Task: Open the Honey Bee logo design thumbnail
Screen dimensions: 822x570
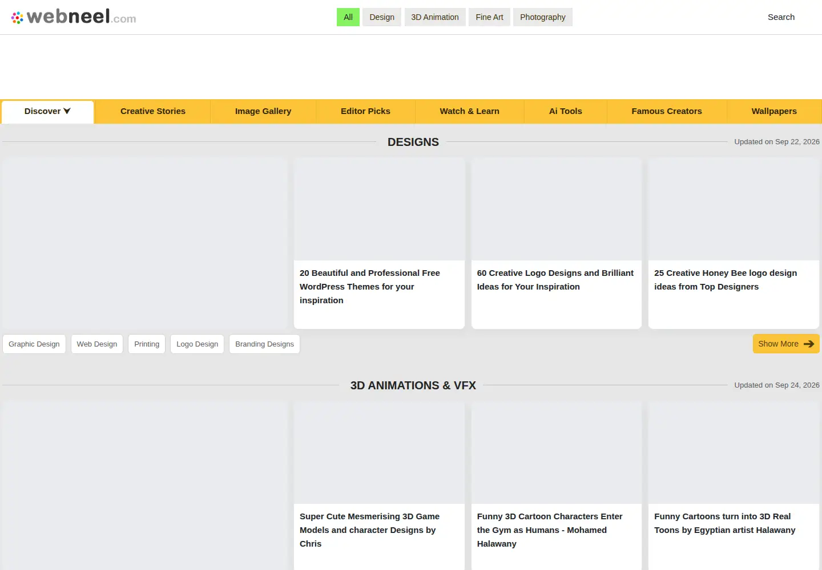Action: 734,209
